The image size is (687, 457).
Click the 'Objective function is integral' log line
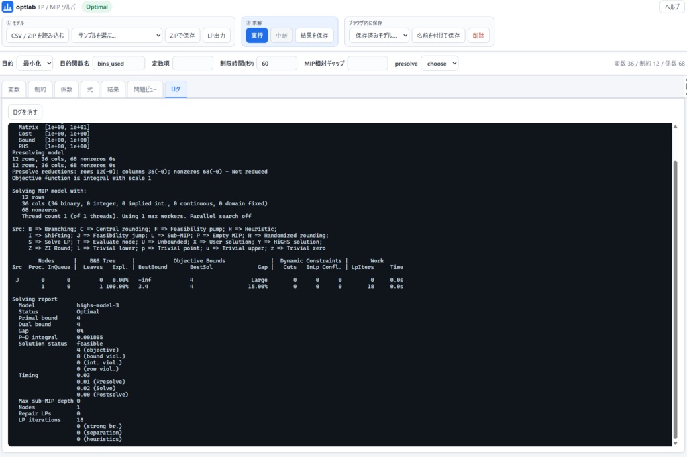[81, 178]
